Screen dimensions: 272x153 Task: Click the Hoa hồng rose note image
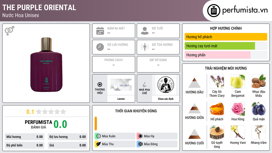click(238, 109)
